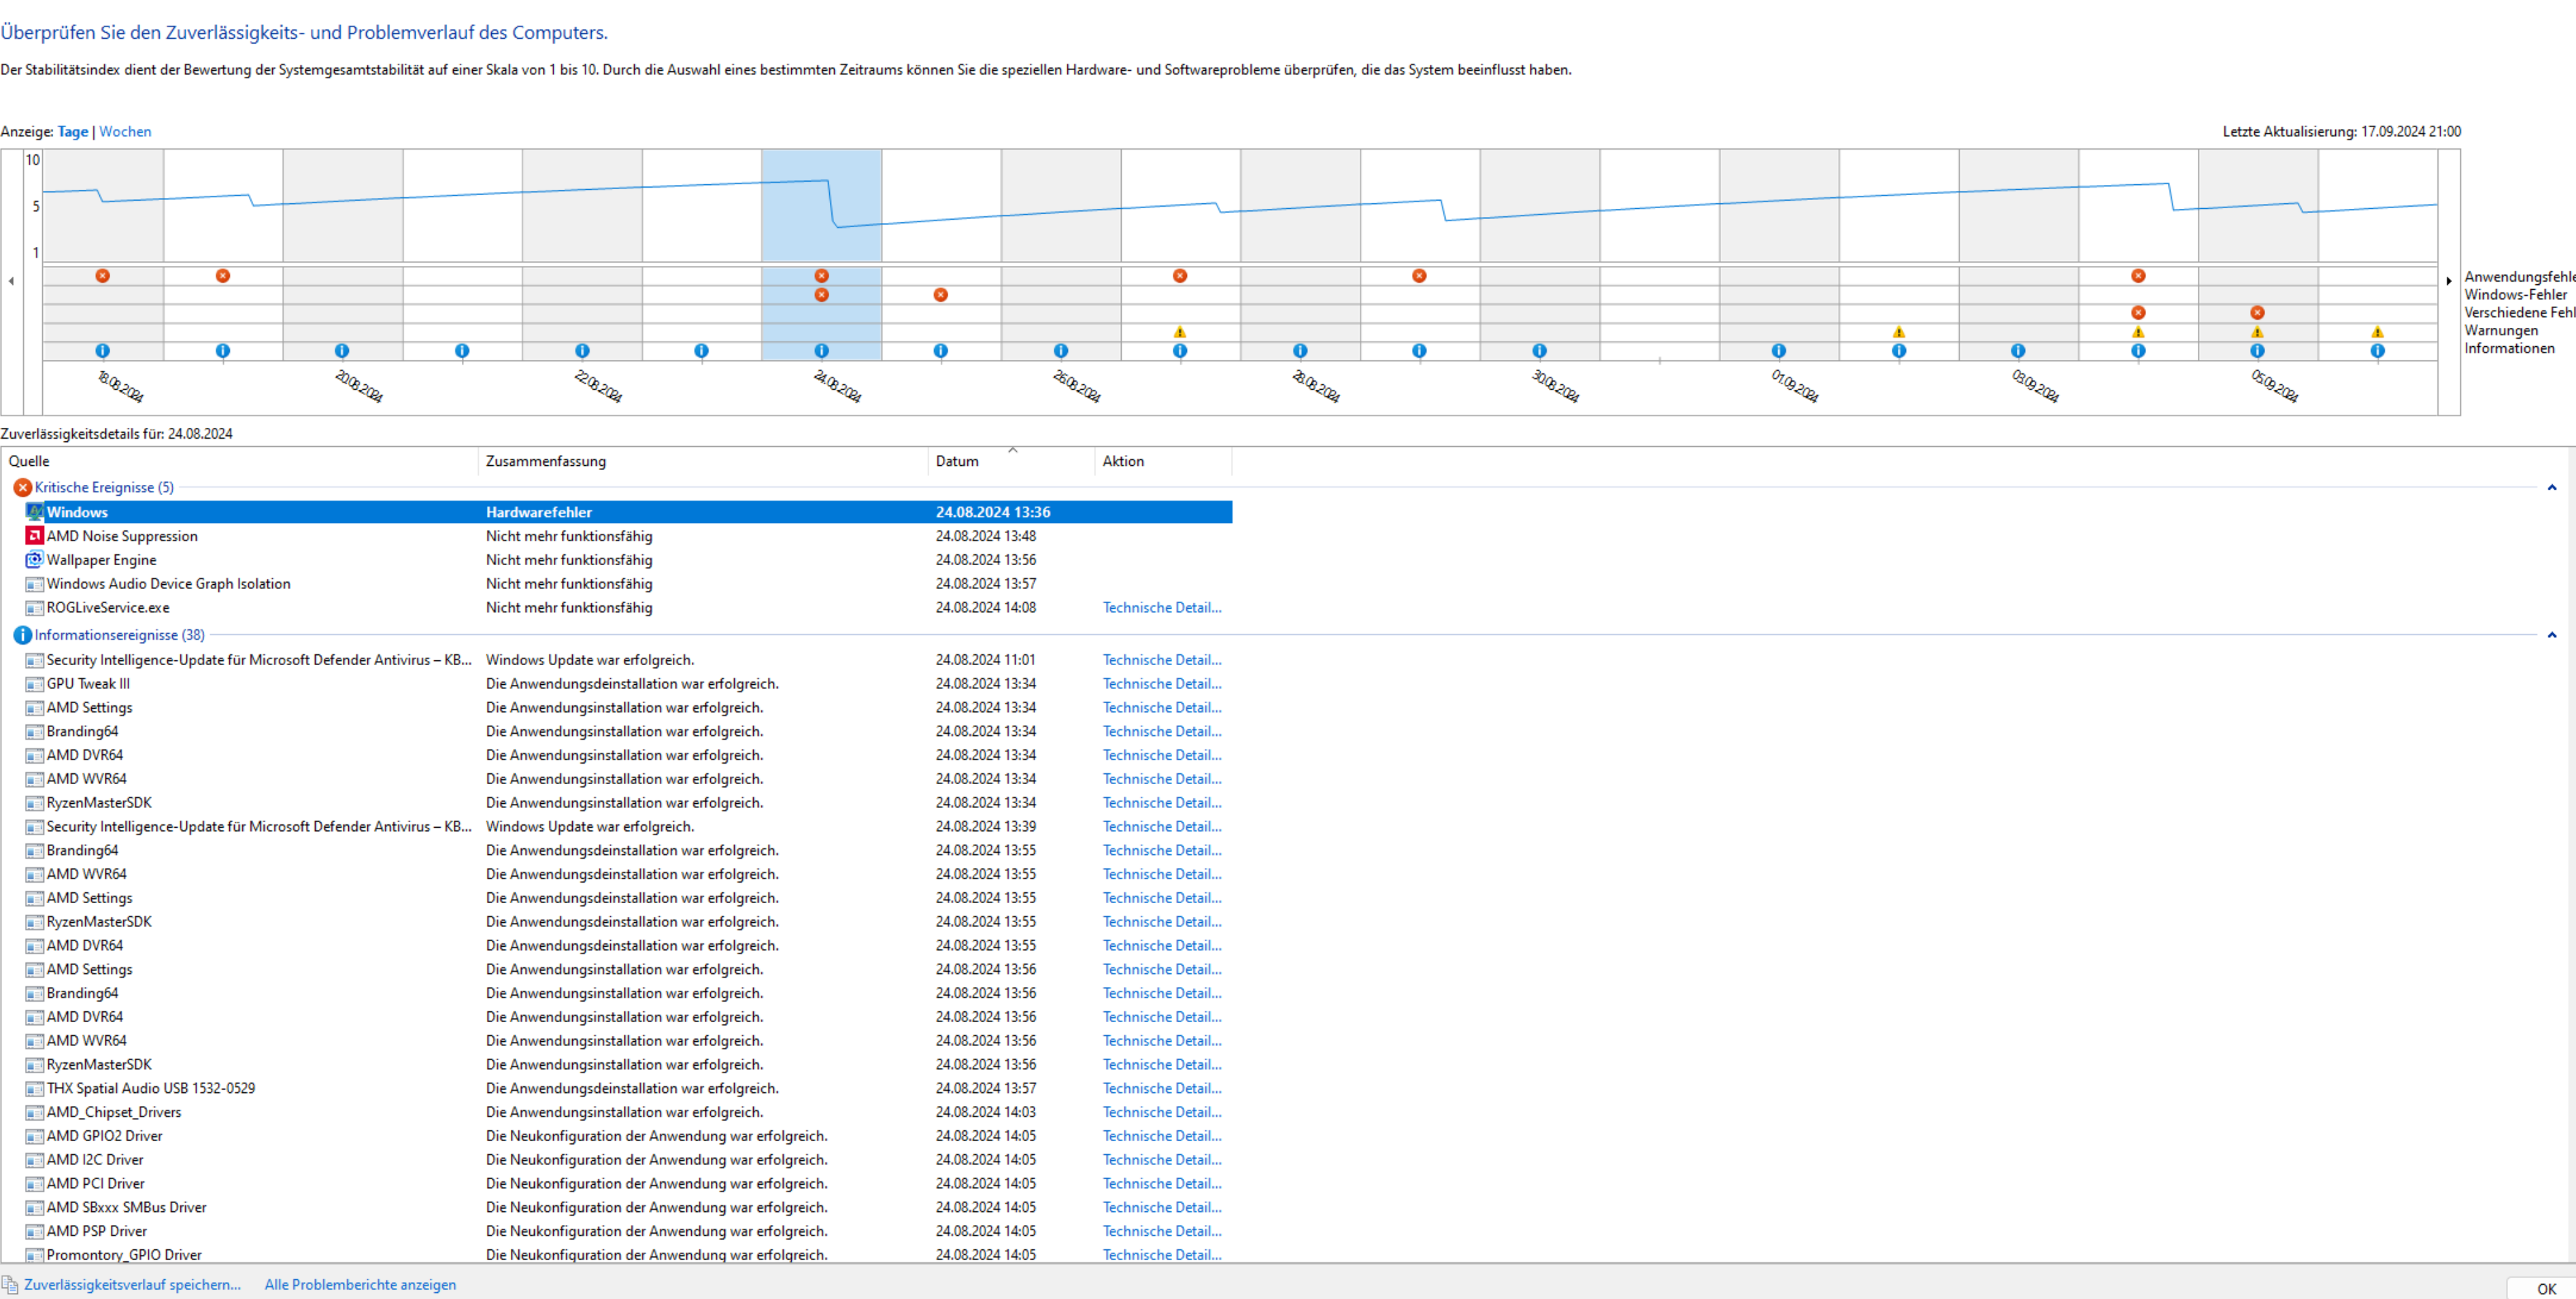Click the Windows error icon for 25.08.2024
Screen dimensions: 2576x1299
[940, 295]
